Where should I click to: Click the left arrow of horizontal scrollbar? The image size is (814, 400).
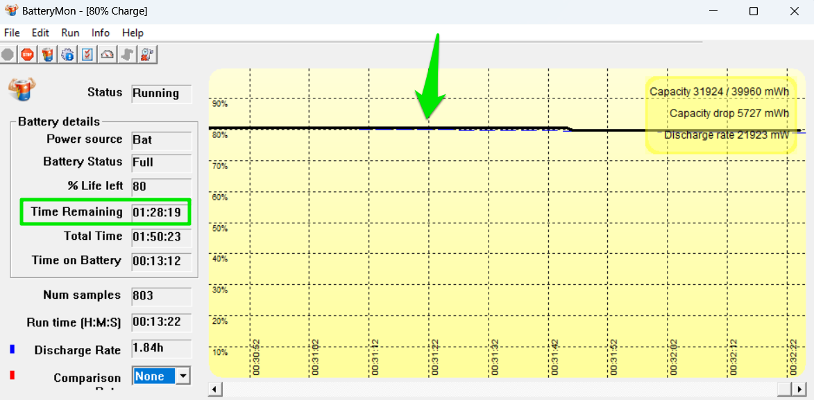tap(215, 389)
